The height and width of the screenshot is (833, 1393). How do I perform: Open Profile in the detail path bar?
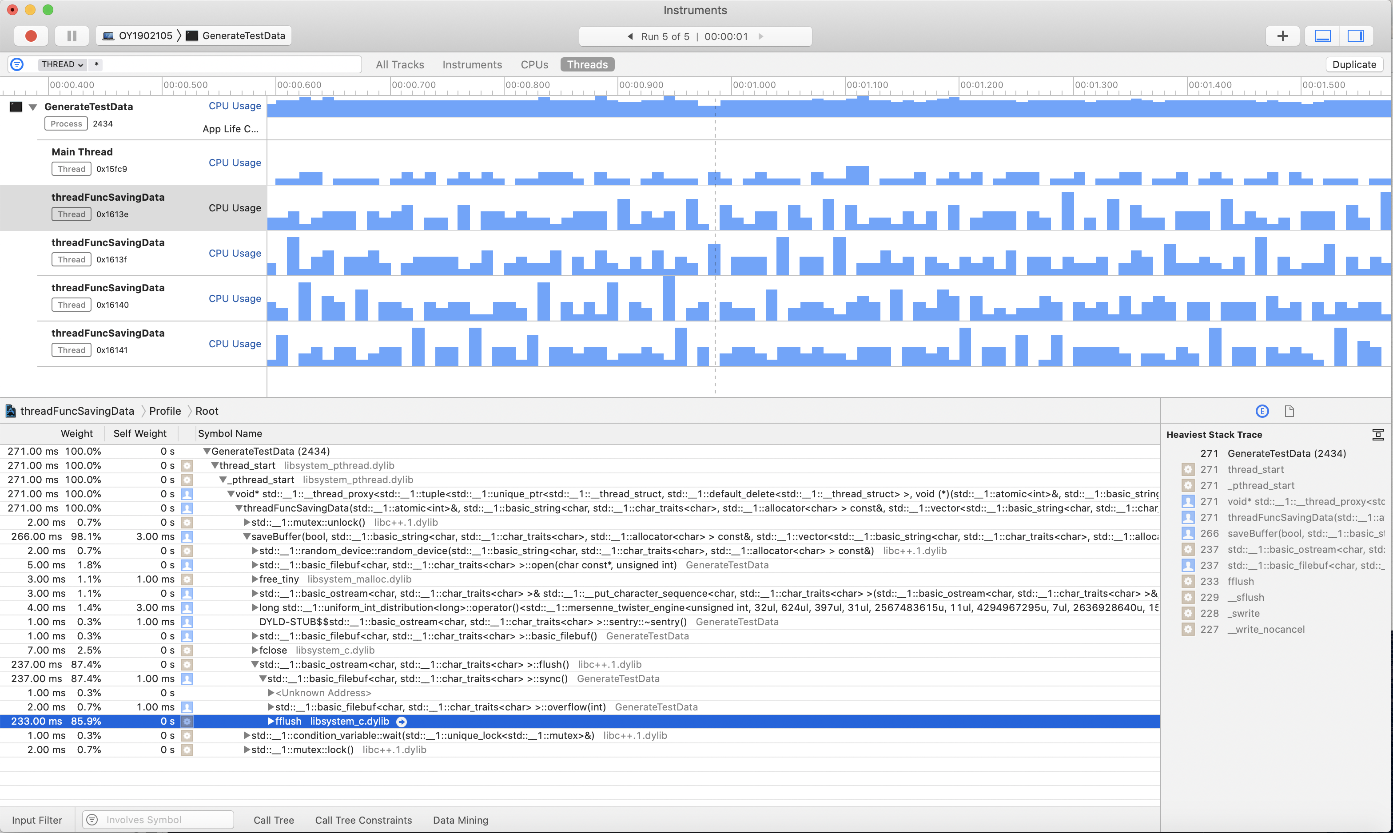pos(165,411)
